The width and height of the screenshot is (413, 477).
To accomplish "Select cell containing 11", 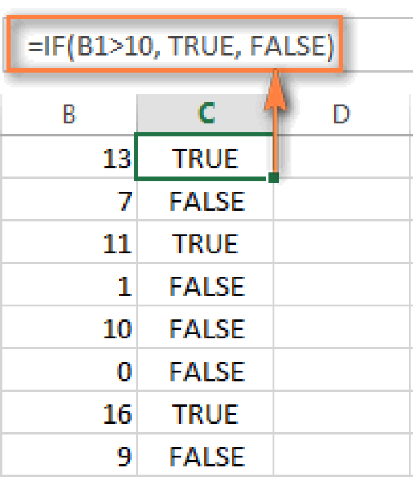I will 69,242.
